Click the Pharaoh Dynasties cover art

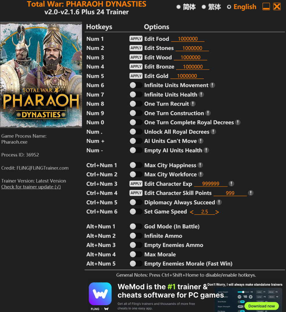pos(41,75)
